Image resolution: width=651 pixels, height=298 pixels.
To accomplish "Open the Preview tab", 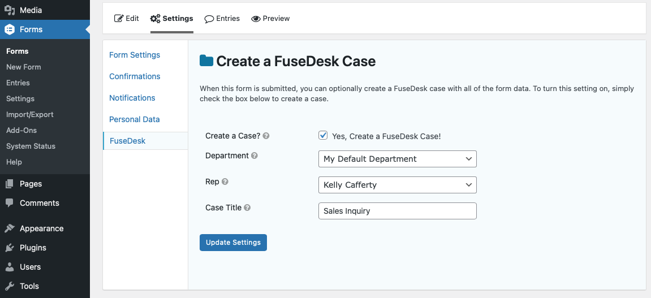I will point(270,19).
